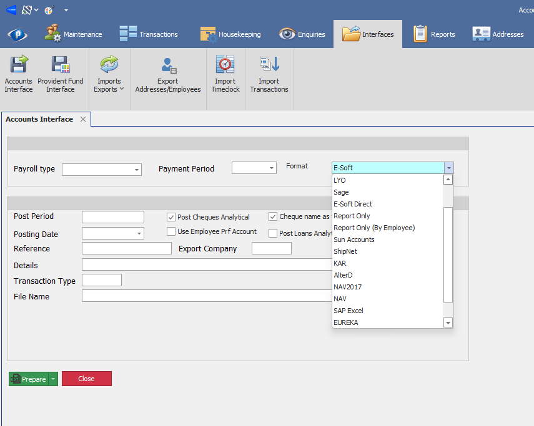Click the application logo button

[x=17, y=34]
